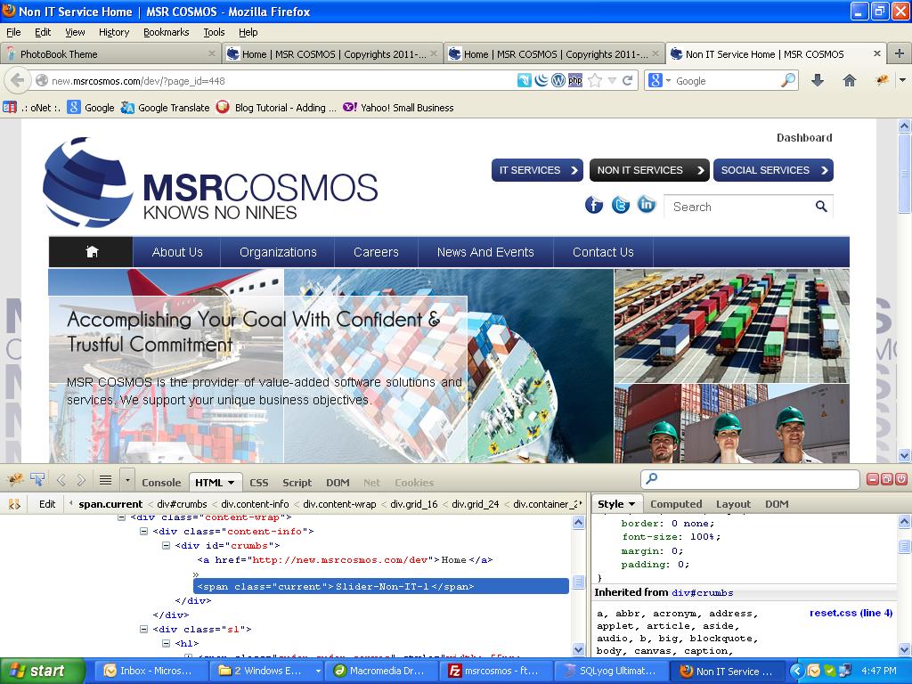Open the LinkedIn social icon on the site
The width and height of the screenshot is (912, 684).
[647, 204]
